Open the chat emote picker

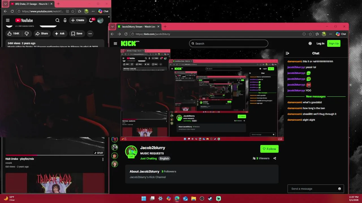click(340, 189)
